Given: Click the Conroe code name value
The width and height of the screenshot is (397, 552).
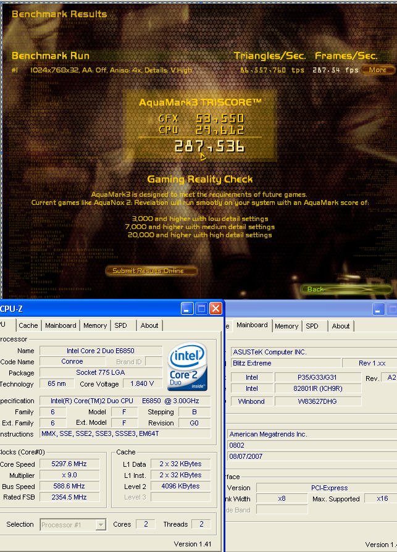Looking at the screenshot, I should pos(72,362).
